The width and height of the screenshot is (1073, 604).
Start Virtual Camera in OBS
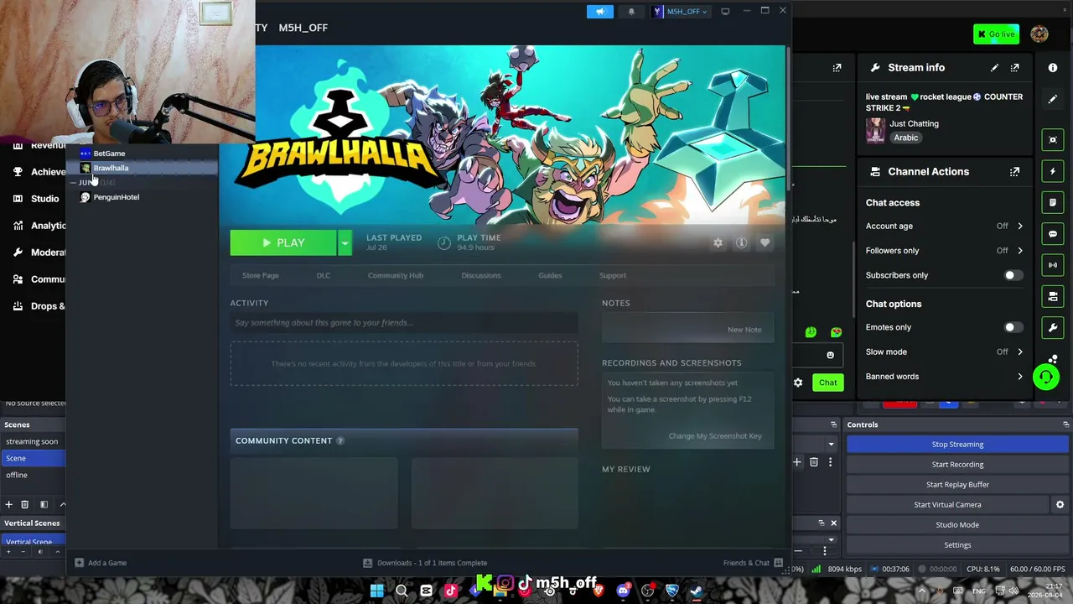tap(947, 504)
